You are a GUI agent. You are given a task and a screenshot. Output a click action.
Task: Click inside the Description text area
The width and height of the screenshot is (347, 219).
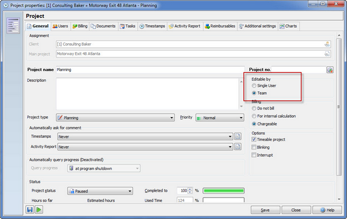pos(147,94)
